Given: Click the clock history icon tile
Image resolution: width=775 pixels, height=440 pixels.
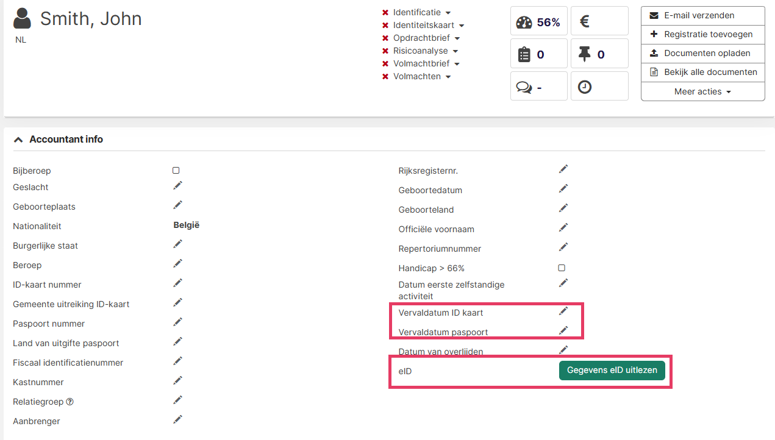Looking at the screenshot, I should pos(599,87).
